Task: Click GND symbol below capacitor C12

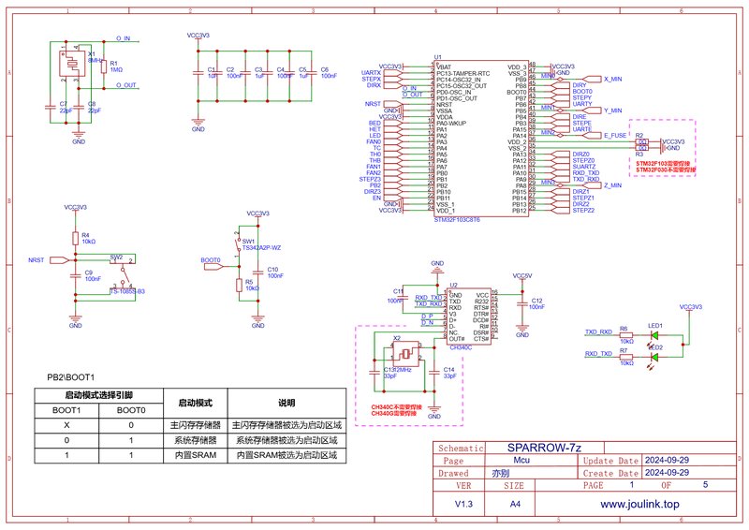Action: 522,330
